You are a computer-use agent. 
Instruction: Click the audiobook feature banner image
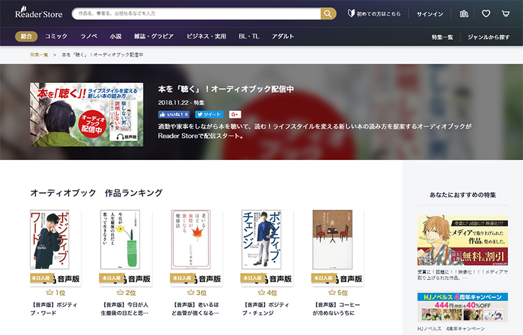[87, 114]
